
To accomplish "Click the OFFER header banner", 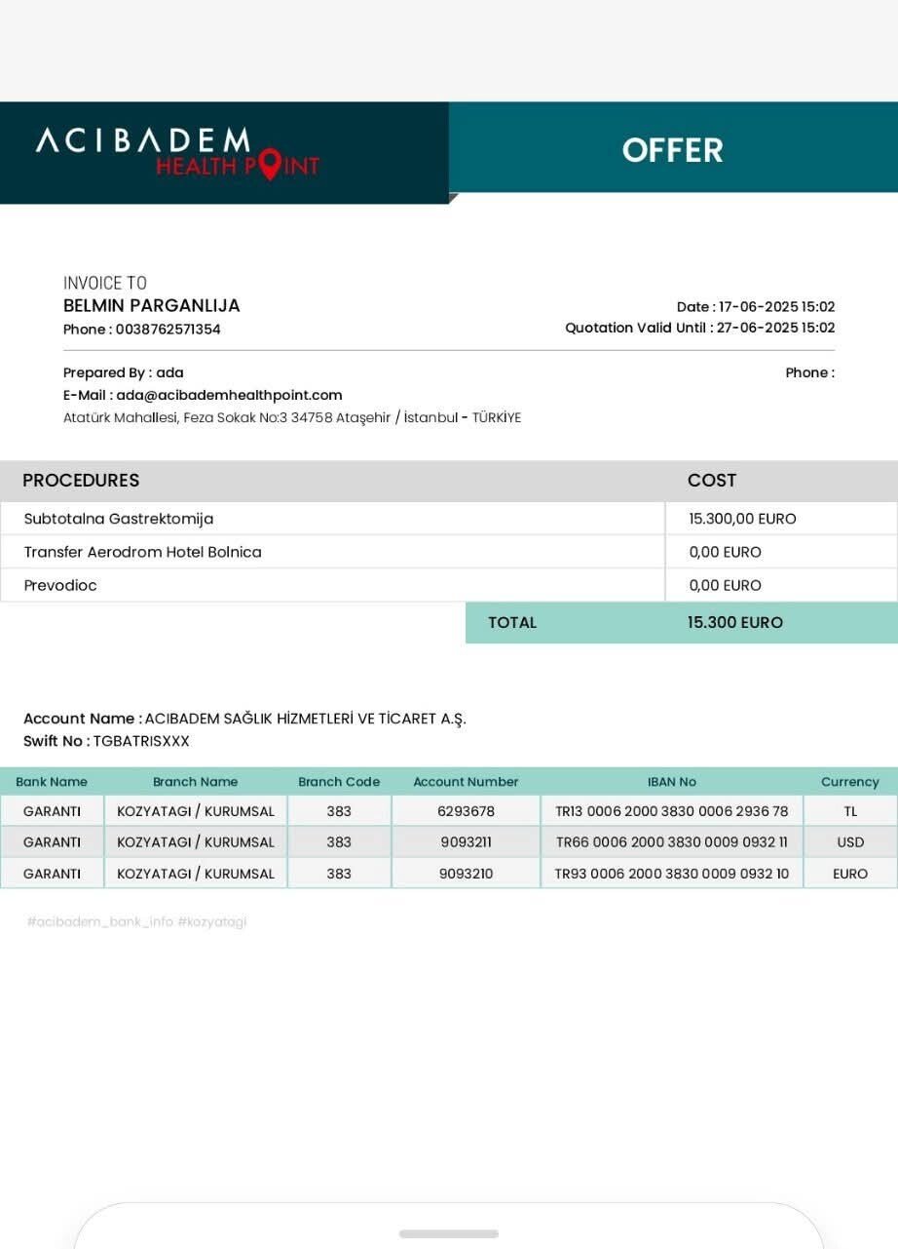I will click(672, 150).
